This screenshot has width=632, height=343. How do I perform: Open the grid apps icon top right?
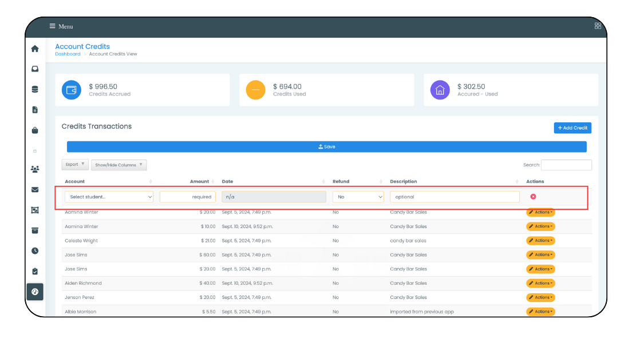598,26
